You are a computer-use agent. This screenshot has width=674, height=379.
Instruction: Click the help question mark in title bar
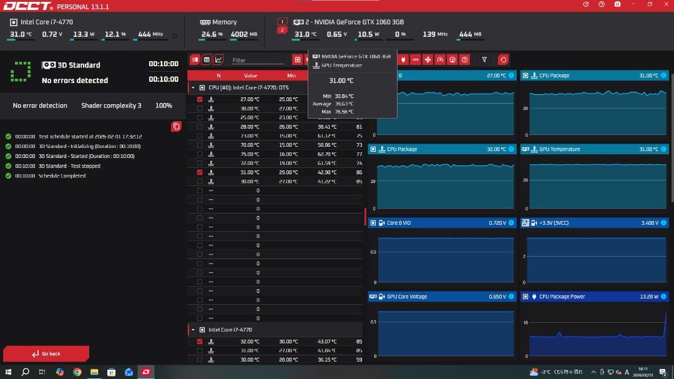(602, 4)
